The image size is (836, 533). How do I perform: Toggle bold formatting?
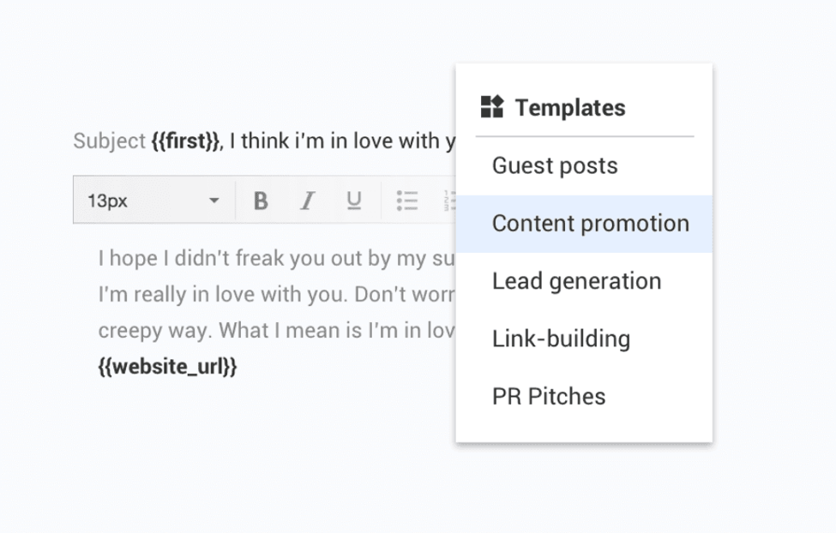click(x=261, y=201)
